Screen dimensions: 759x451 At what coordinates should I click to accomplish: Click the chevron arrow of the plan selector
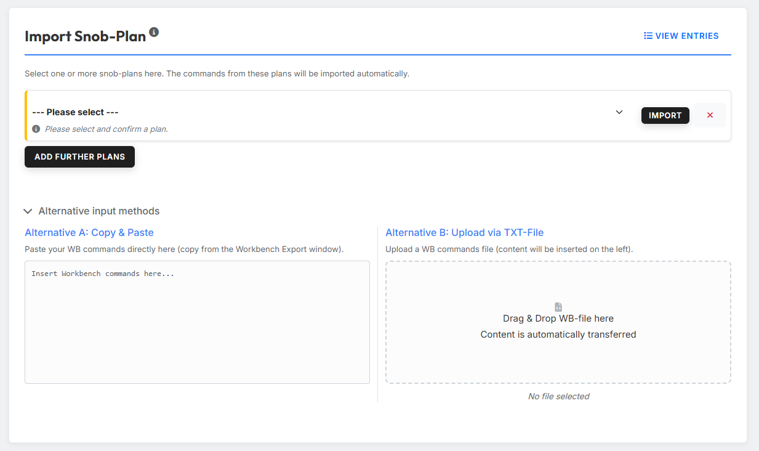tap(619, 112)
